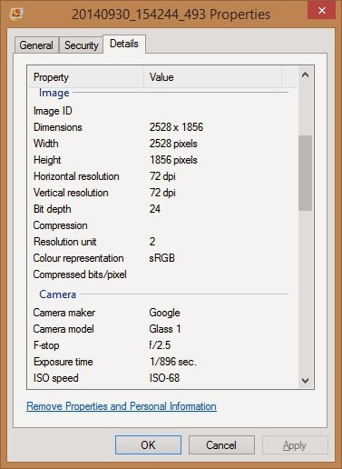Confirm with the OK button

[148, 444]
